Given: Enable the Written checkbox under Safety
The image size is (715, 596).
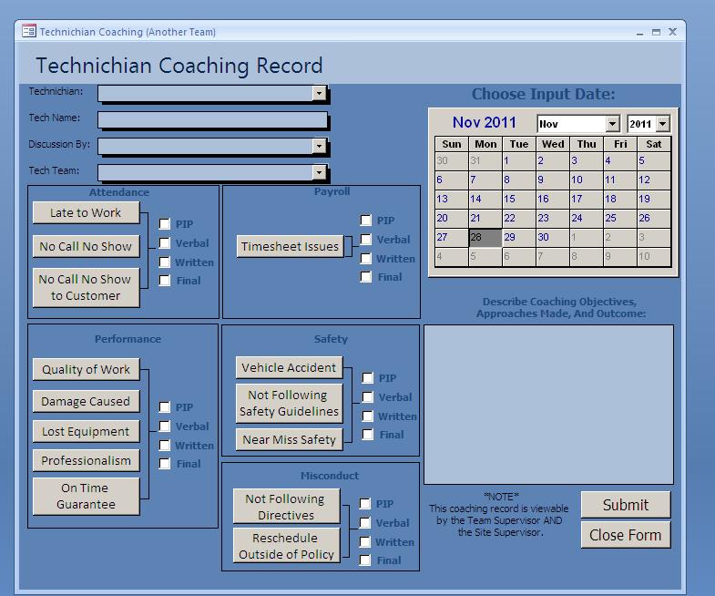Looking at the screenshot, I should tap(368, 416).
